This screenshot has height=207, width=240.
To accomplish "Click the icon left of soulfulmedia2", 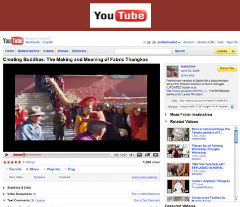I will [x=154, y=42].
